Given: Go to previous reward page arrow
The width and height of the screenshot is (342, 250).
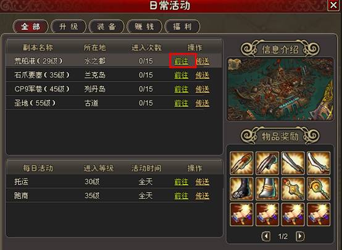Looking at the screenshot, I should [x=265, y=236].
